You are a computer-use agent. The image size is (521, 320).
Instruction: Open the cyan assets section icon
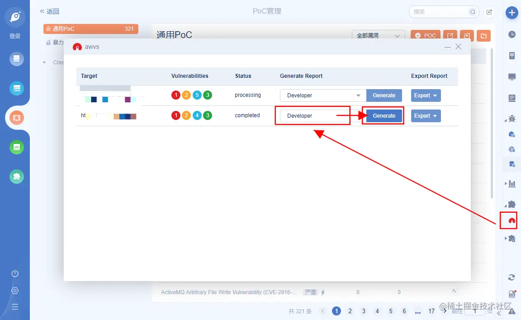[17, 88]
